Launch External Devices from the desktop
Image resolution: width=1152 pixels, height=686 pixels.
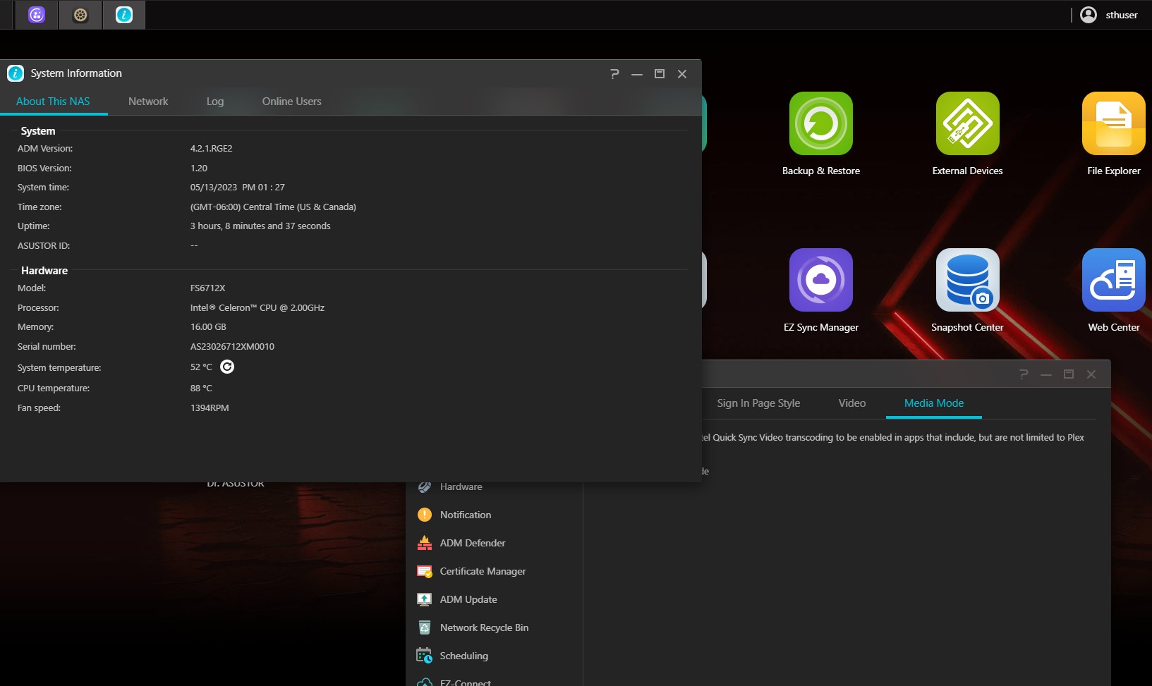point(967,124)
